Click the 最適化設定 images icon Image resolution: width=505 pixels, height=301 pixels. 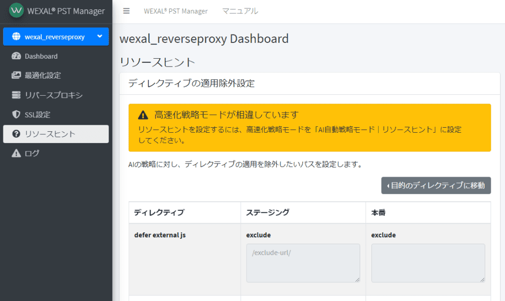point(16,75)
